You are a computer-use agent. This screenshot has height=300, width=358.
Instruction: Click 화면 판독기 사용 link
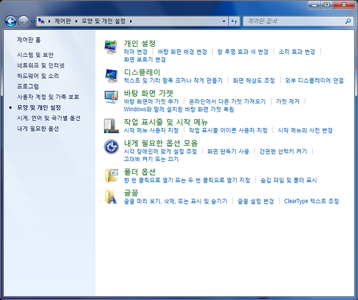tap(228, 151)
